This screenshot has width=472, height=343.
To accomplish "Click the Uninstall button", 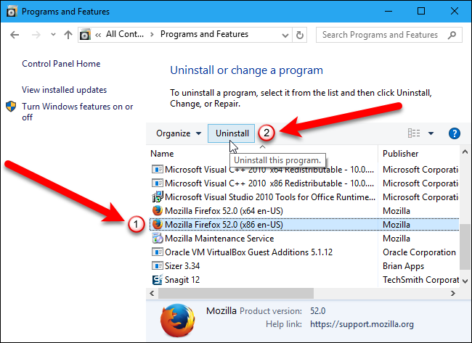I will 232,133.
